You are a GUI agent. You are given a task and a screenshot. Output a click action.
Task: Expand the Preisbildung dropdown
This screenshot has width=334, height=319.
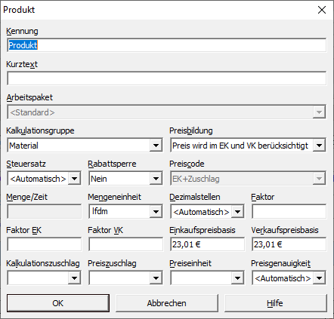point(248,145)
